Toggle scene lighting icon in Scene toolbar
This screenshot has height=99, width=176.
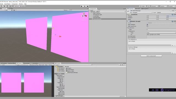pos(9,10)
